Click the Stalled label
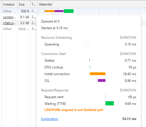 [49, 61]
